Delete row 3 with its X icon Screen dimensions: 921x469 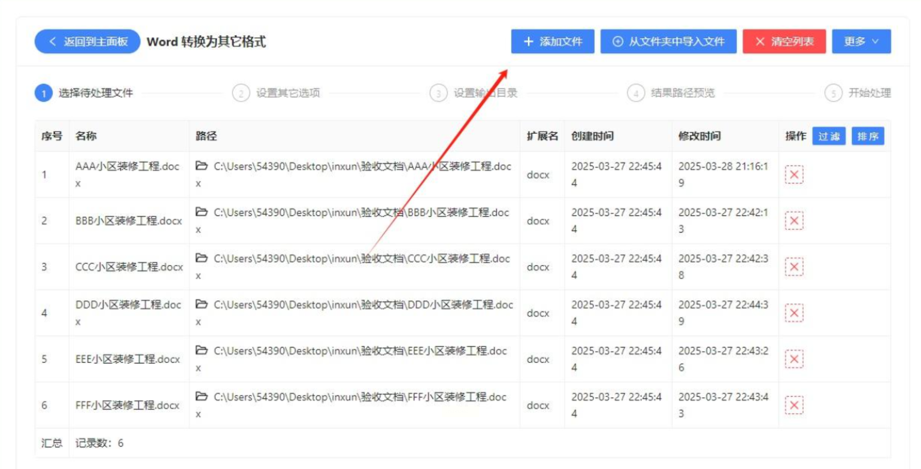(x=794, y=267)
